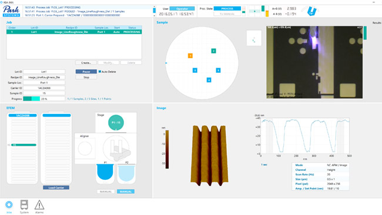Click the blue cantilever status icon

click(311, 11)
